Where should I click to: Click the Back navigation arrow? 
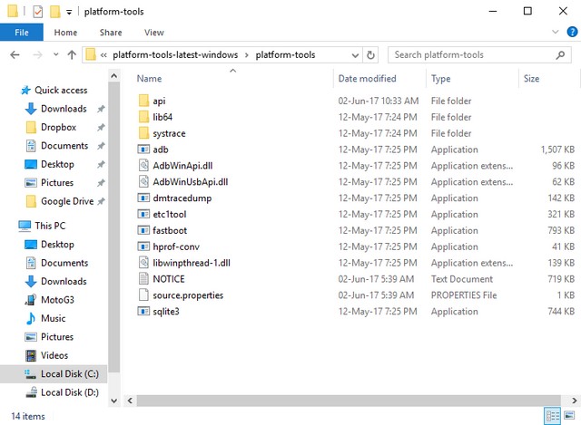coord(15,55)
